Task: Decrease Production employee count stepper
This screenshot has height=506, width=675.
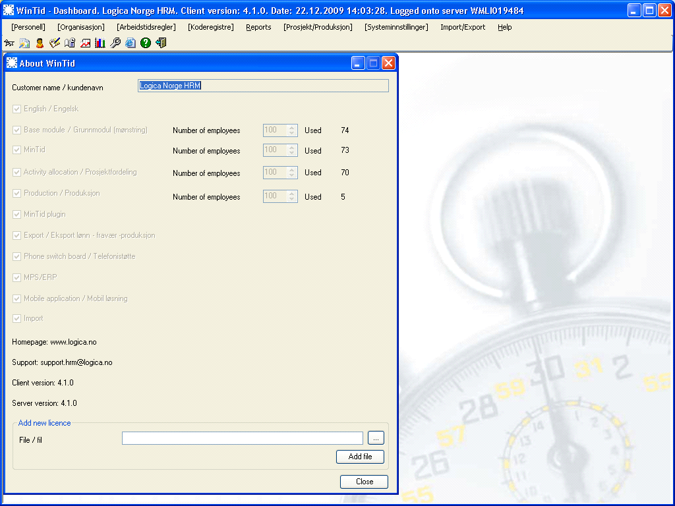Action: (292, 199)
